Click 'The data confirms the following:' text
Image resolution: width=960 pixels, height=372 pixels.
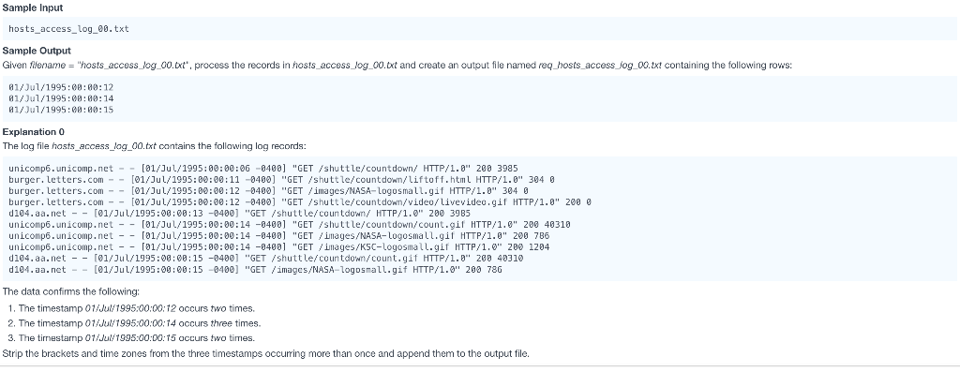[71, 291]
